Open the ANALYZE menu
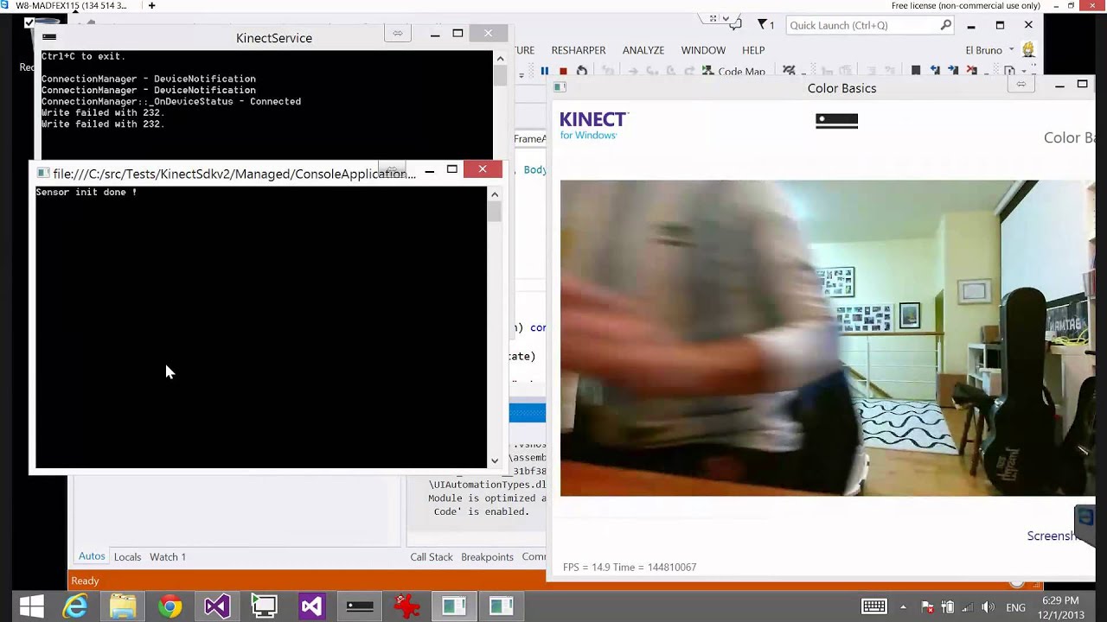Viewport: 1107px width, 622px height. pos(643,50)
